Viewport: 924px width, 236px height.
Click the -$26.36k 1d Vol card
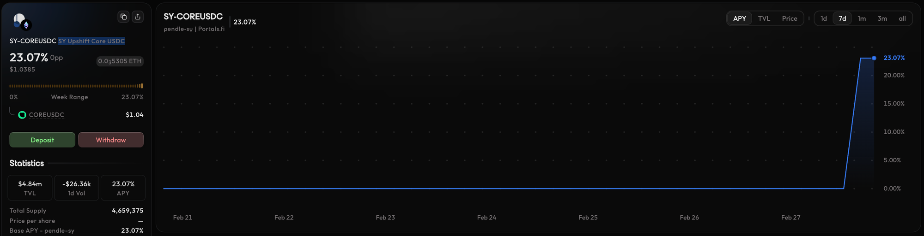pyautogui.click(x=77, y=188)
